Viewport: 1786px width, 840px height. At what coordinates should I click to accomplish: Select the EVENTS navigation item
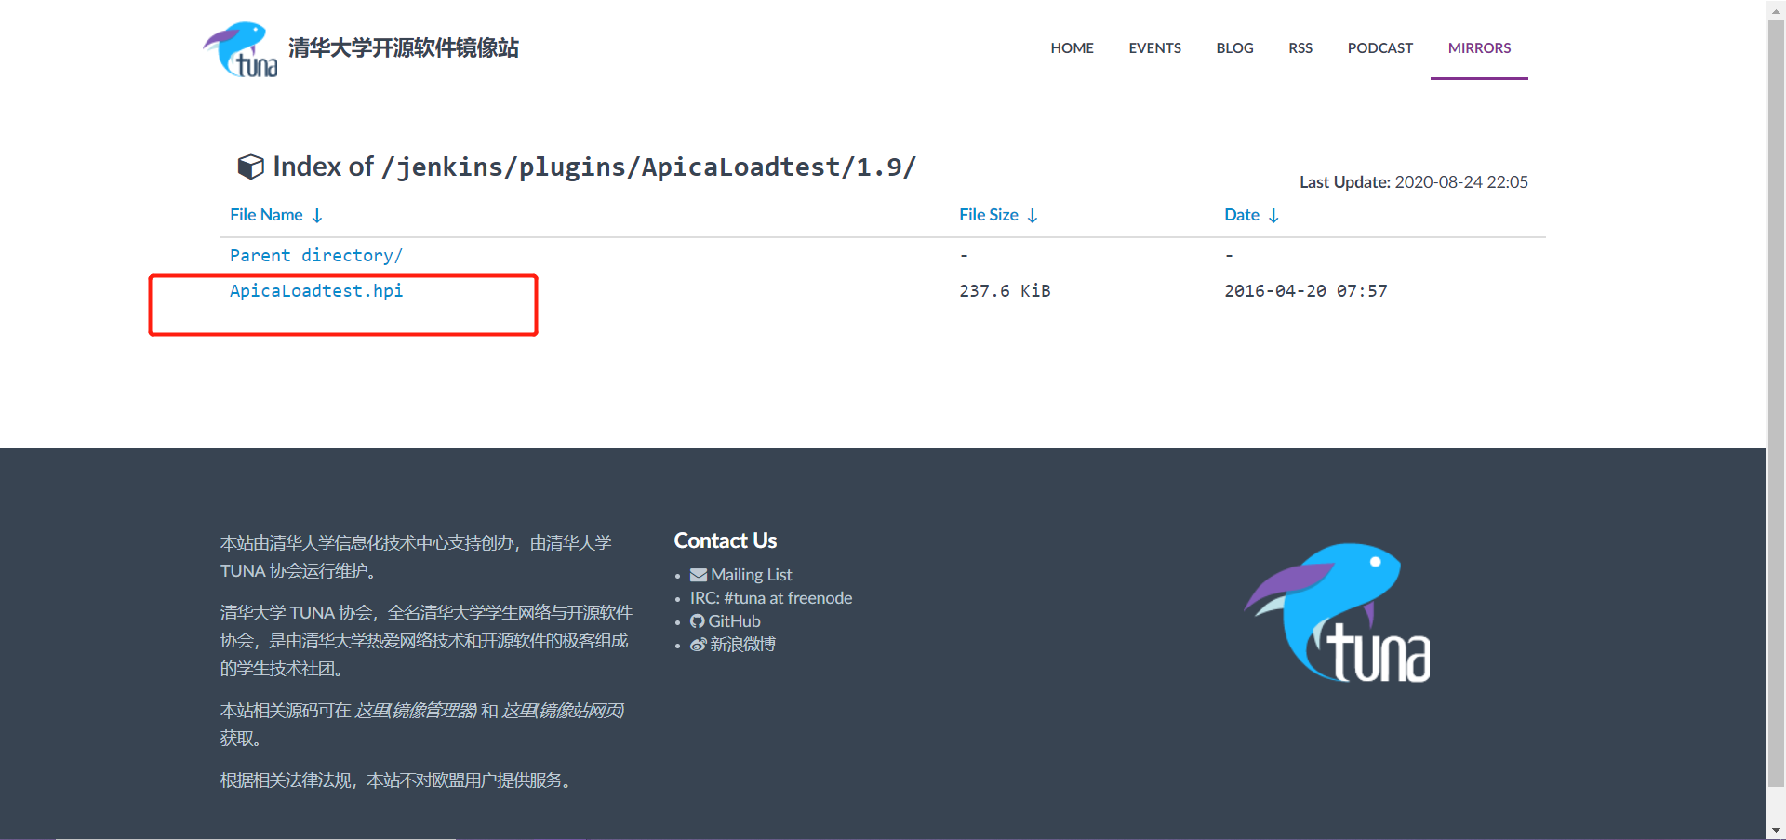(x=1154, y=47)
